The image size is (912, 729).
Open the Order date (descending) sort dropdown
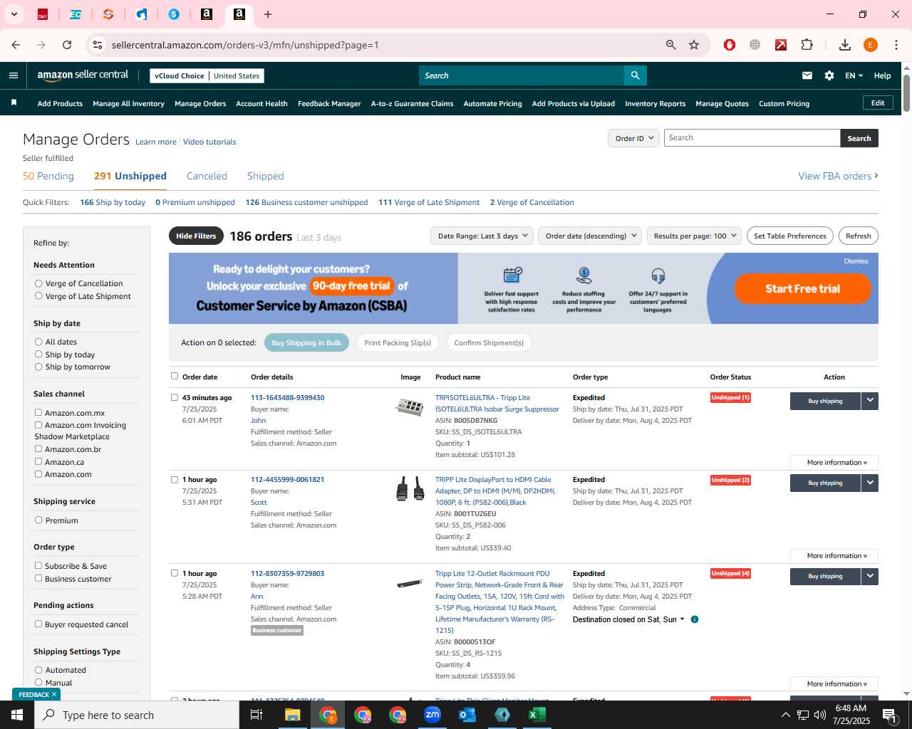tap(590, 236)
